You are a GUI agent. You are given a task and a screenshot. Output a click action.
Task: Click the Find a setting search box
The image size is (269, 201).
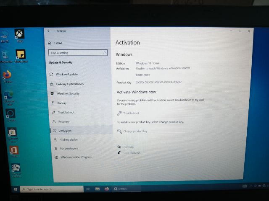(78, 53)
